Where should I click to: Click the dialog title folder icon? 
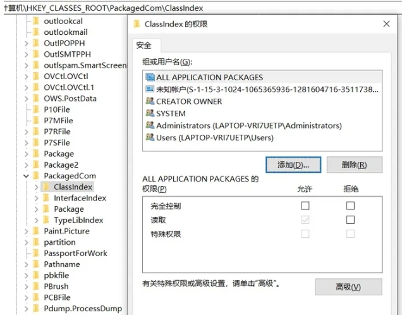pyautogui.click(x=137, y=24)
